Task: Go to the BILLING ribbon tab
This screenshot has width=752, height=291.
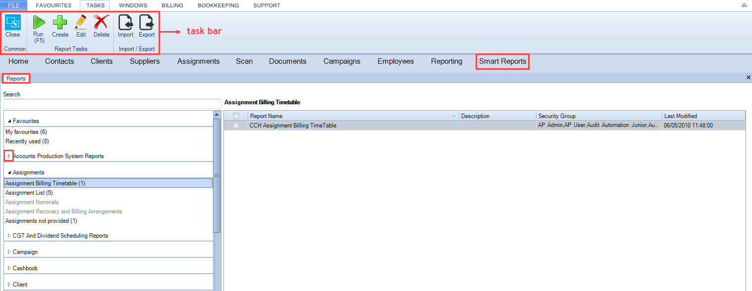Action: click(x=172, y=5)
